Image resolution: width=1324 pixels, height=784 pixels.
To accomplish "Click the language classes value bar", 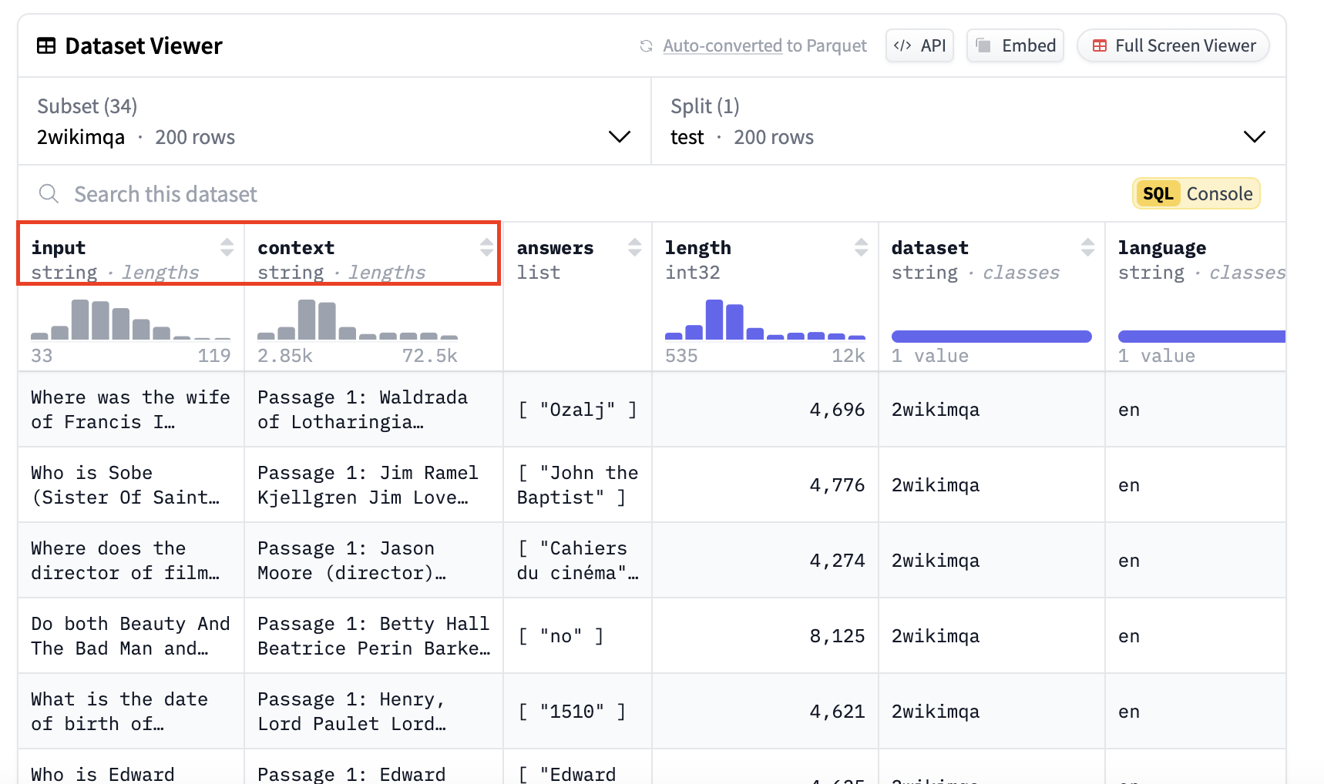I will [x=1201, y=336].
